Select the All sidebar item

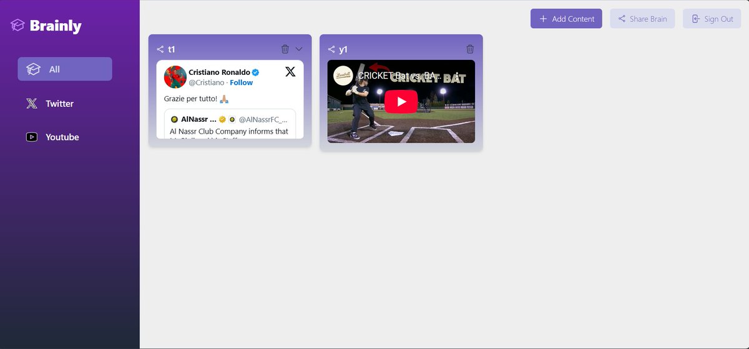click(65, 69)
